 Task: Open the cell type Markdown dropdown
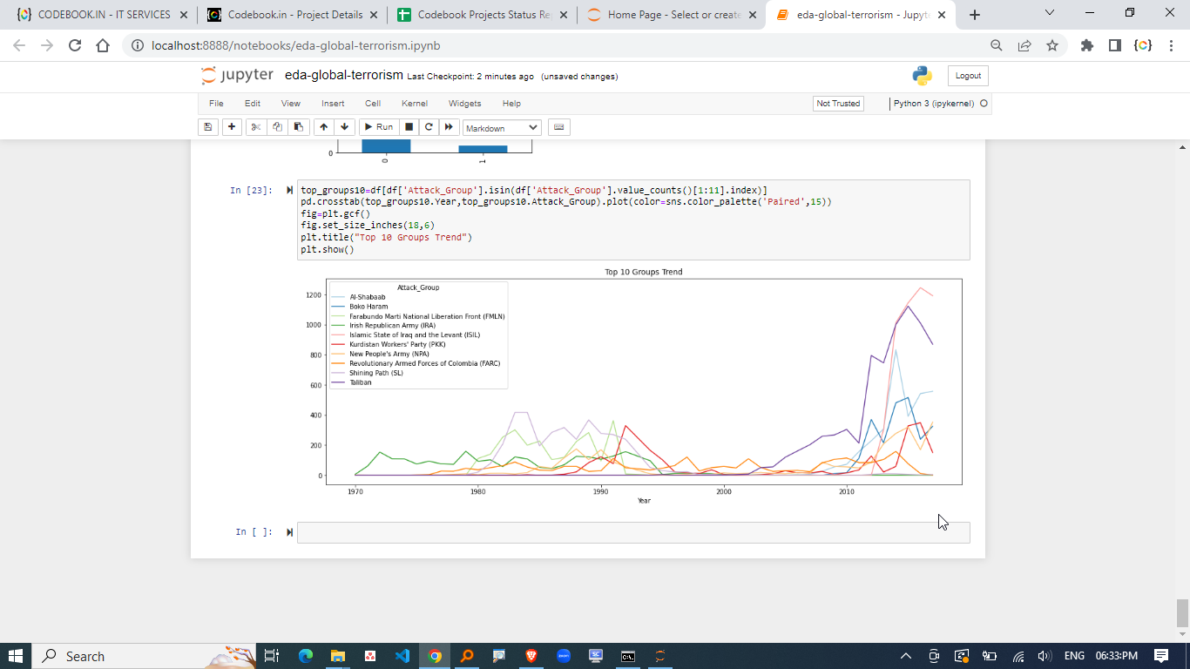(x=502, y=128)
